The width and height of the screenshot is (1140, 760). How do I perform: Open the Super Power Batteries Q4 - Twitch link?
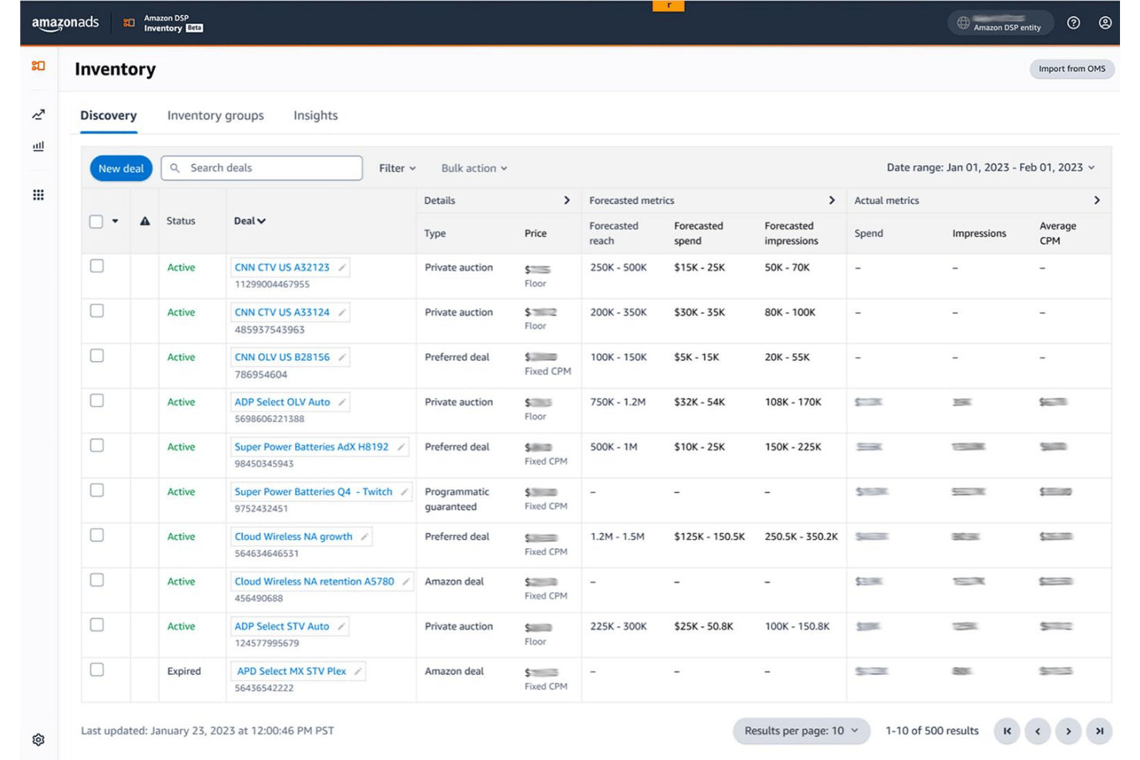313,491
